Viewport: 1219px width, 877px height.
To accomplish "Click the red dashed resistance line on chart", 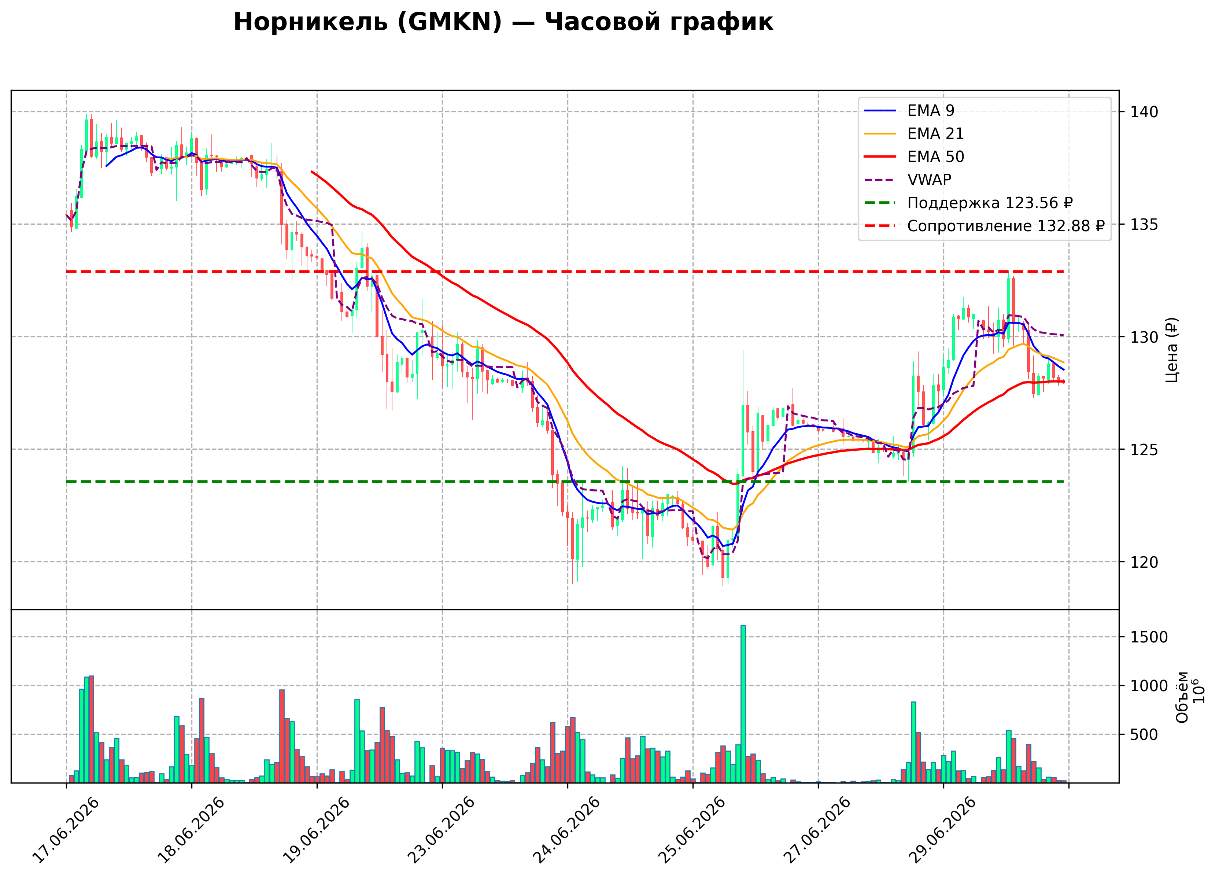I will pyautogui.click(x=565, y=272).
